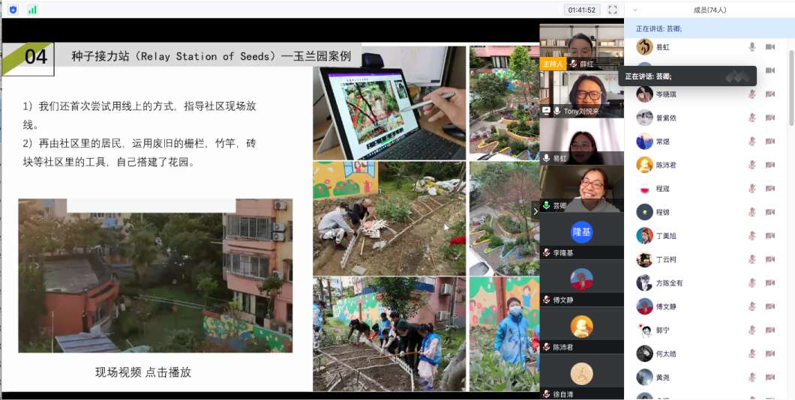Click the camera icon beside 郭宁
This screenshot has width=795, height=400.
(x=769, y=330)
